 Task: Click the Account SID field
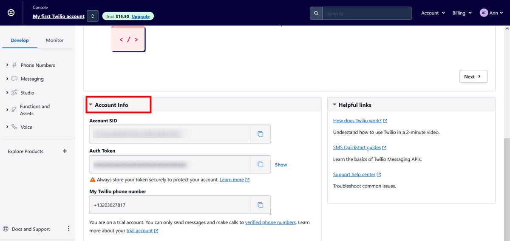point(170,134)
